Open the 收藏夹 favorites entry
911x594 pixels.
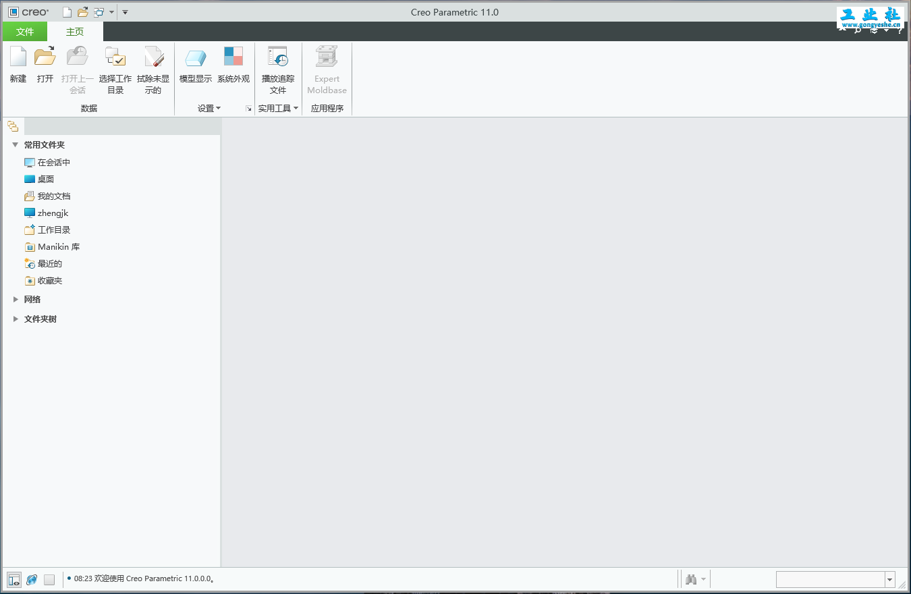point(43,280)
